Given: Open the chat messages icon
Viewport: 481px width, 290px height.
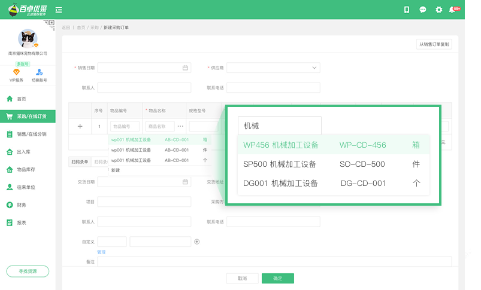Looking at the screenshot, I should coord(423,10).
